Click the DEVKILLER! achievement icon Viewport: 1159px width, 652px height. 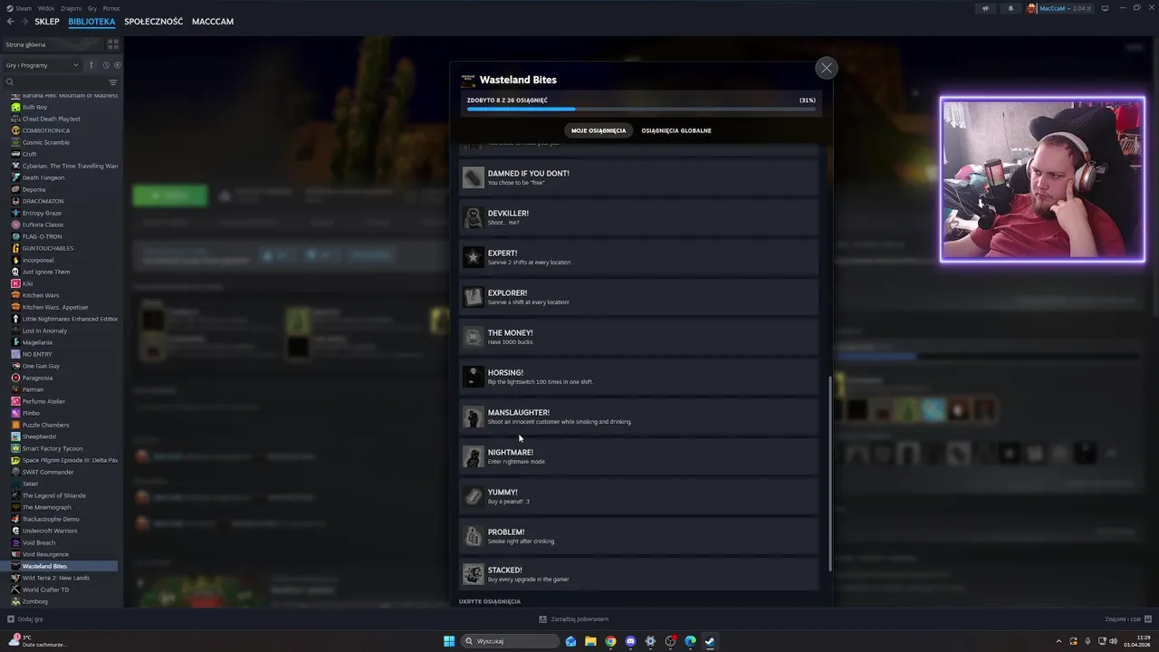pos(473,217)
